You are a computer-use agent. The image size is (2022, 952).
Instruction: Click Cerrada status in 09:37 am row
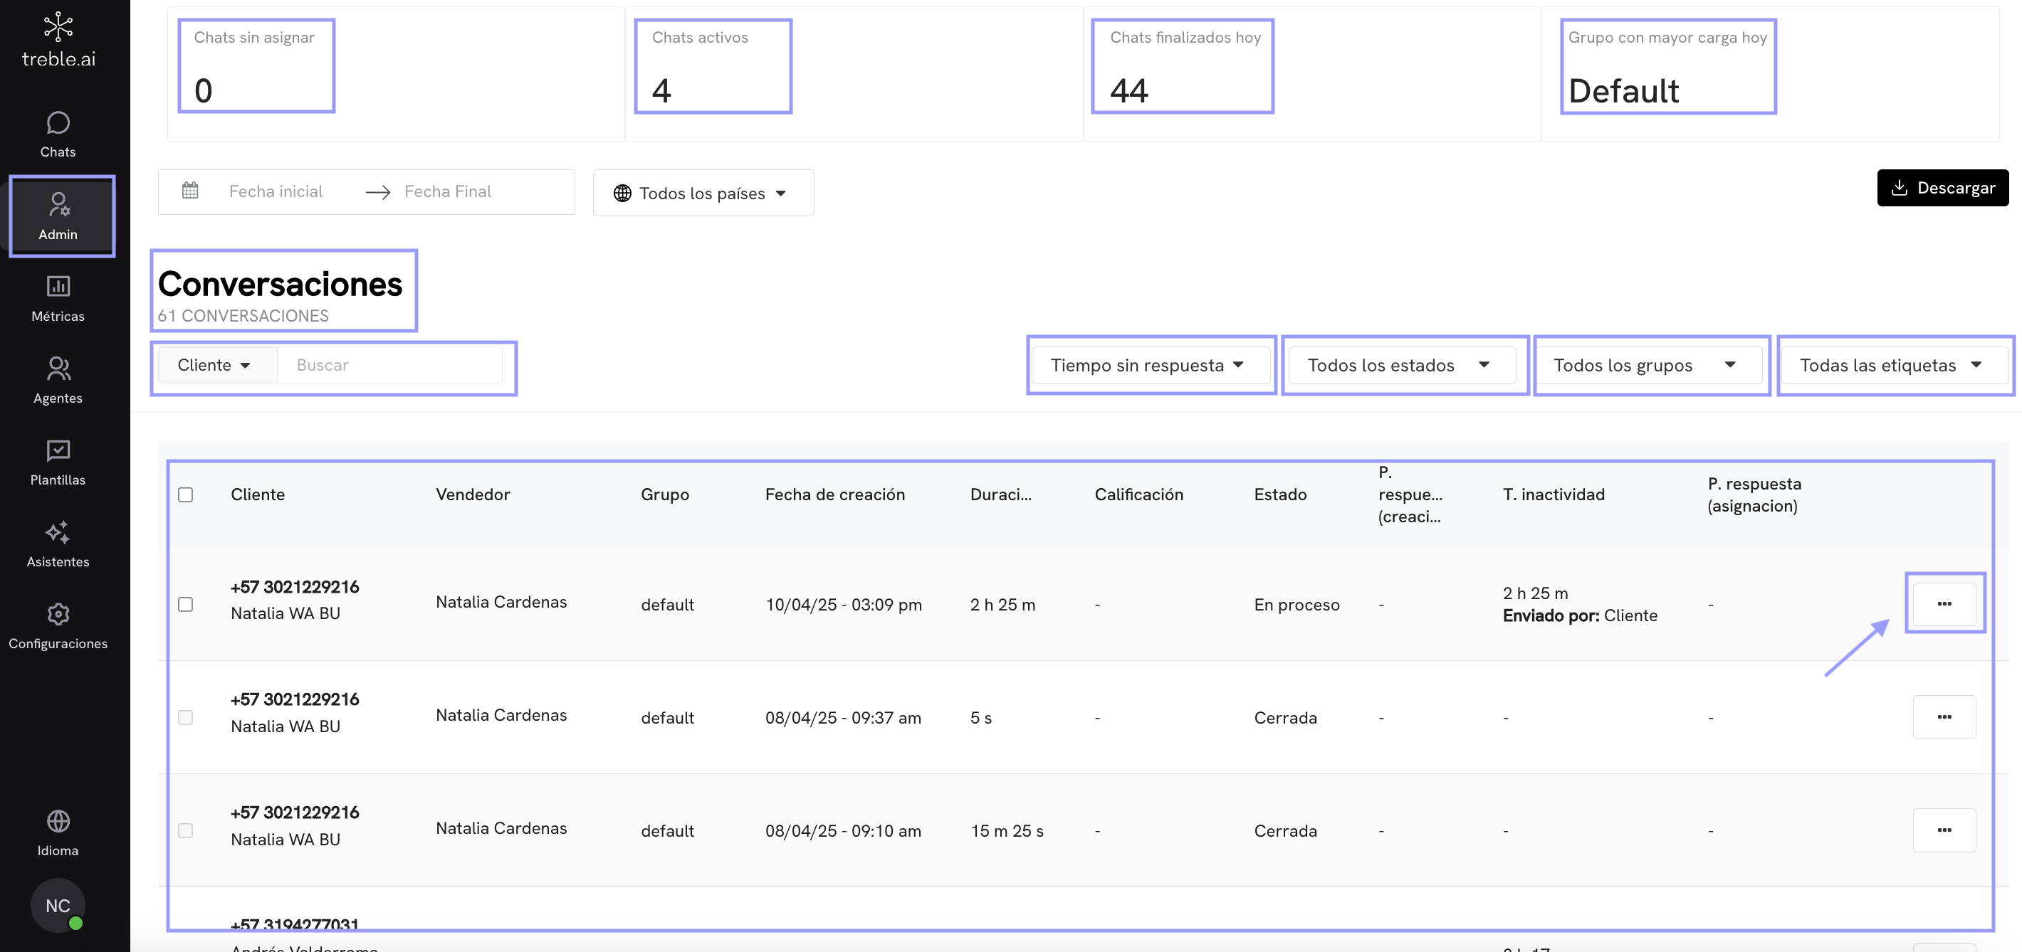pyautogui.click(x=1285, y=717)
